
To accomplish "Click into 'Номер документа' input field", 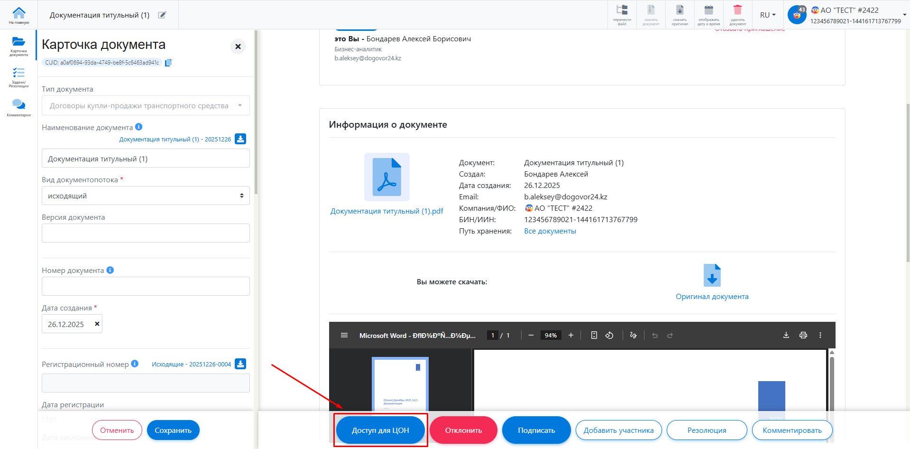I will pyautogui.click(x=146, y=286).
